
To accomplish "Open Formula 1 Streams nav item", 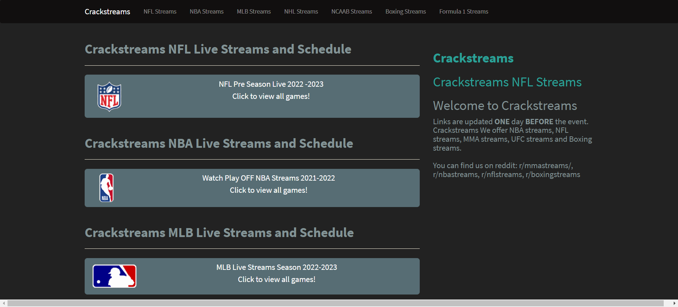I will click(464, 11).
